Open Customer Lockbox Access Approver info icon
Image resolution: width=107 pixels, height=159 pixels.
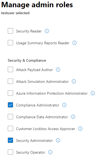80,129
